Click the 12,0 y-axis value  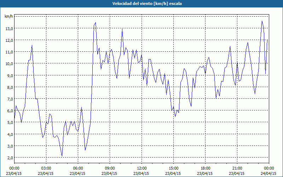pyautogui.click(x=9, y=40)
